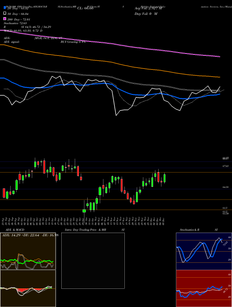Image resolution: width=232 pixels, height=307 pixels.
Task: Open the ADX indicator chart panel
Action: click(x=28, y=251)
